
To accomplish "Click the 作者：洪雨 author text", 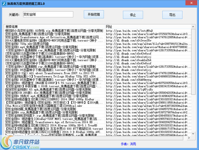I will (128, 144).
